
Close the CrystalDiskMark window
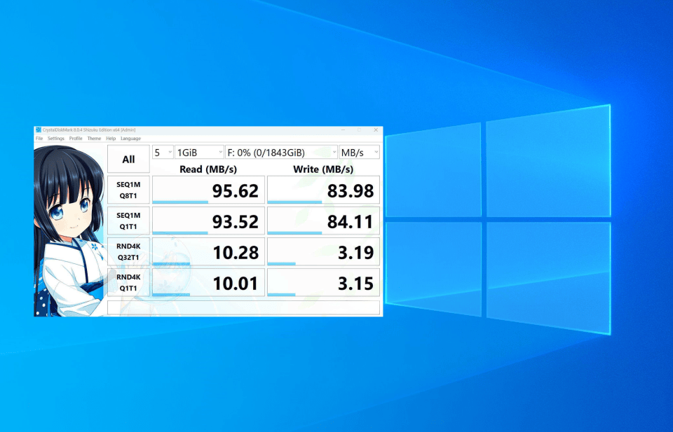(x=376, y=130)
